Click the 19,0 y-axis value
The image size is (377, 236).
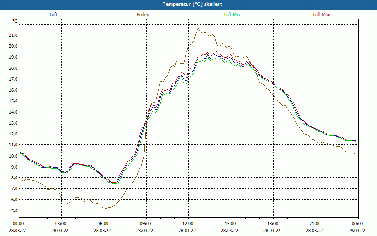[x=14, y=57]
